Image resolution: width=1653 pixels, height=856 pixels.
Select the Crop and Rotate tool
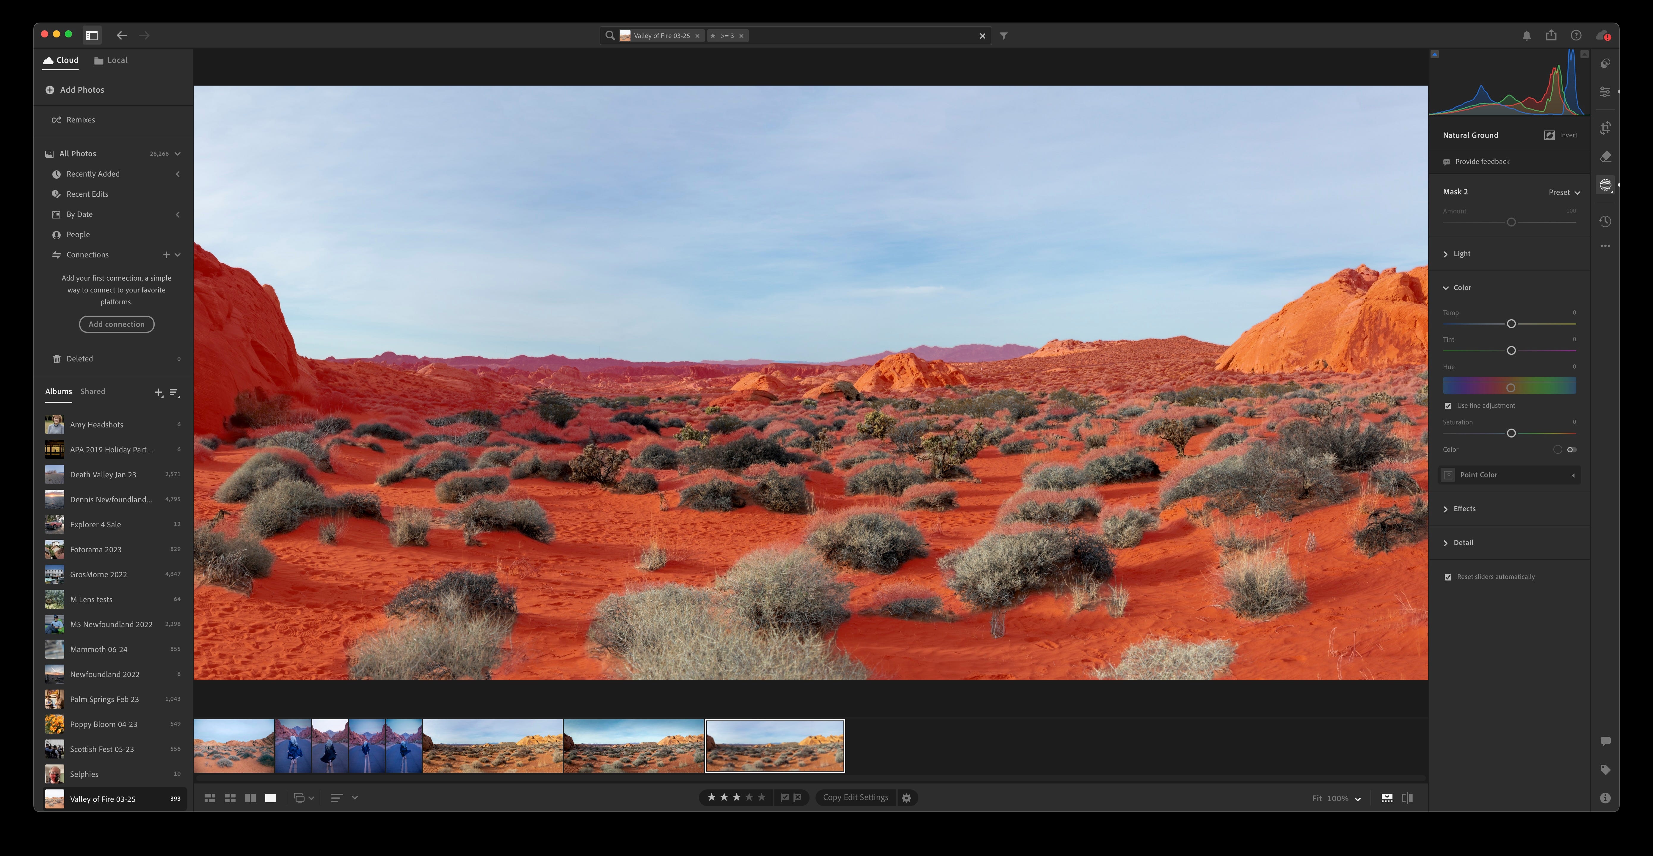coord(1605,128)
